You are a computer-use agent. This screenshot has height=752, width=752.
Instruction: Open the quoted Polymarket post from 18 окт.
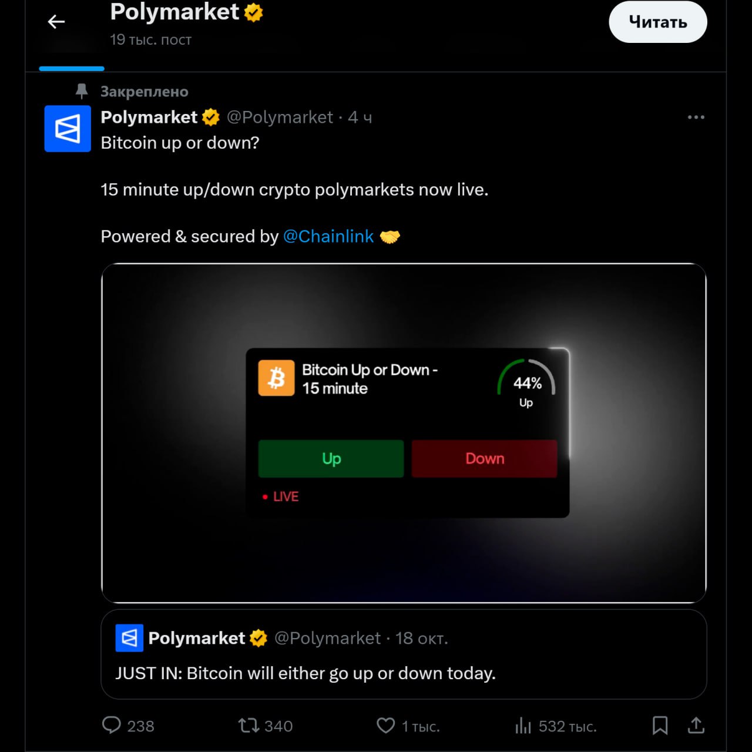pyautogui.click(x=403, y=672)
